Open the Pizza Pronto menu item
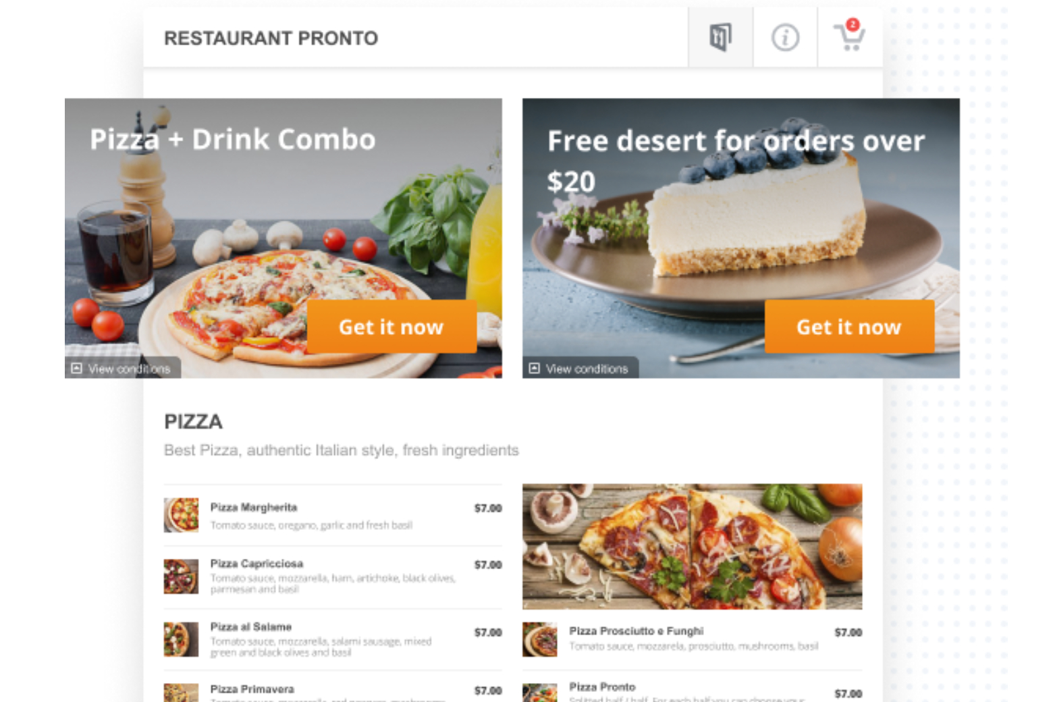Viewport: 1053px width, 702px height. click(x=693, y=687)
